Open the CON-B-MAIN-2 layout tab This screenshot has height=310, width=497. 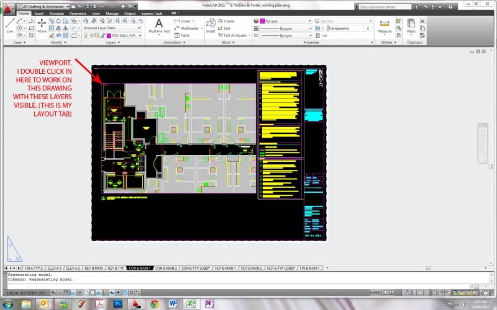click(167, 268)
